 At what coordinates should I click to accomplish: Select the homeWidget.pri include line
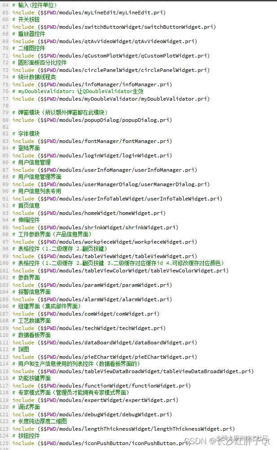click(89, 213)
